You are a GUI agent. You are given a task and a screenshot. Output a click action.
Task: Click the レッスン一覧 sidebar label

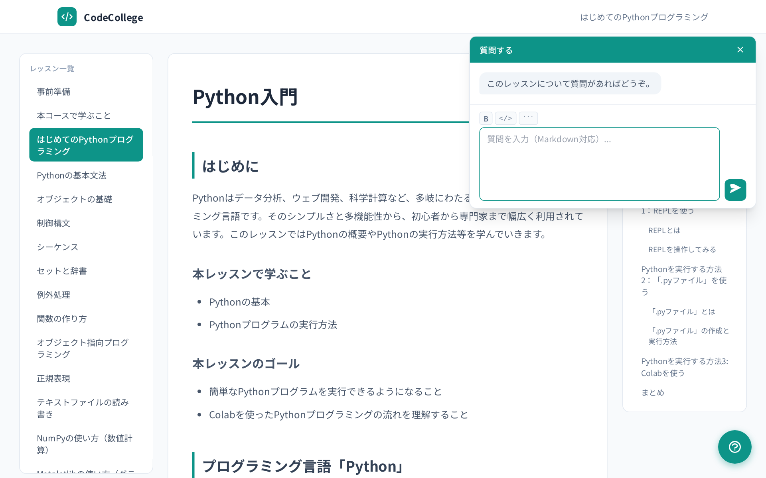coord(52,69)
